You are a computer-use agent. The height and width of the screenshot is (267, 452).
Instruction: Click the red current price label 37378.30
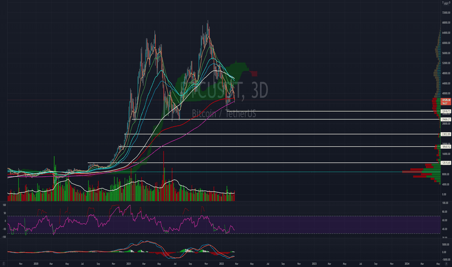tap(446, 101)
